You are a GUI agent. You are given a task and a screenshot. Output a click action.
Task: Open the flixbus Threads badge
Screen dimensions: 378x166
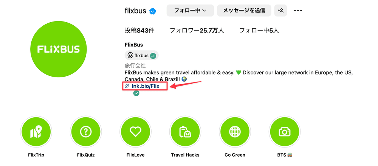point(141,55)
